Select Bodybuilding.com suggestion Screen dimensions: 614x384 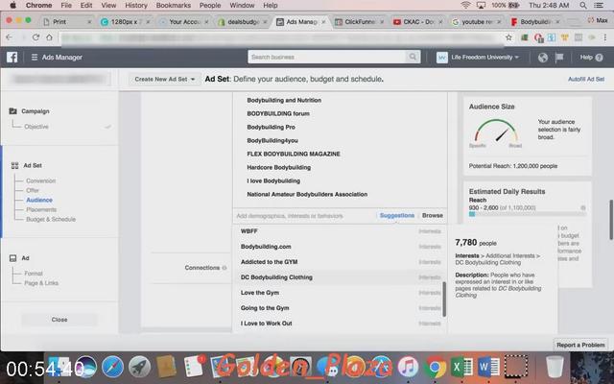(x=339, y=247)
